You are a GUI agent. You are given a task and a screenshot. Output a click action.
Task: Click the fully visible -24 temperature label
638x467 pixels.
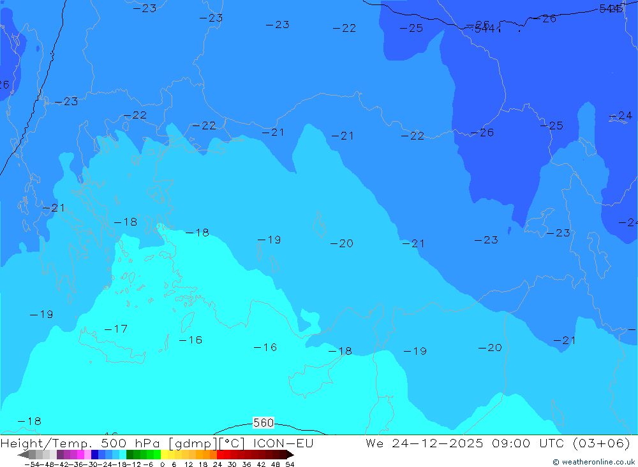tap(621, 115)
